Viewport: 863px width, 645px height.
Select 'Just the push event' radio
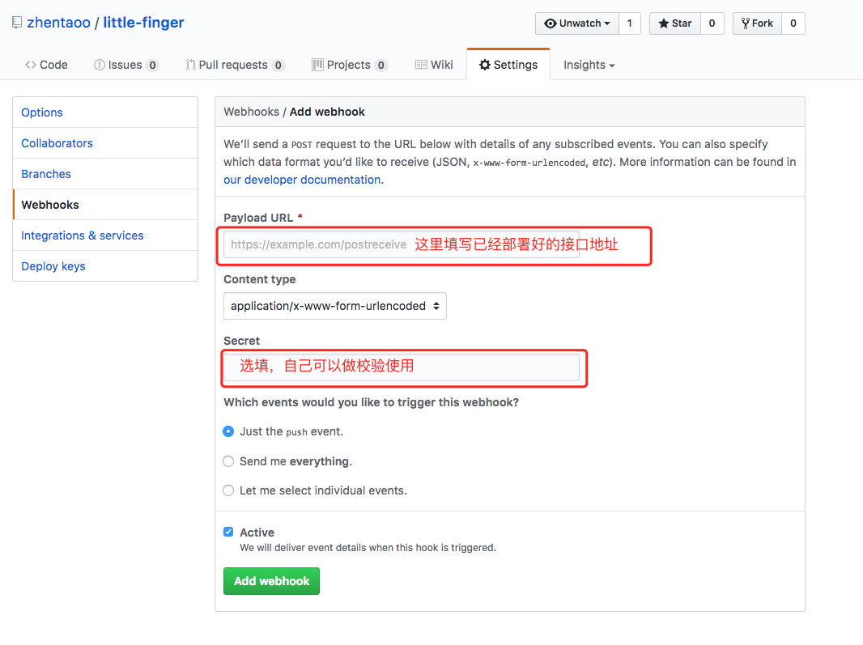pyautogui.click(x=228, y=431)
